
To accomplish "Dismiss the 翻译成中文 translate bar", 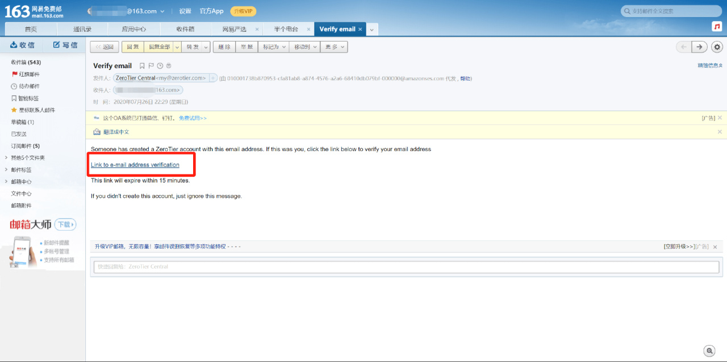I will [720, 131].
